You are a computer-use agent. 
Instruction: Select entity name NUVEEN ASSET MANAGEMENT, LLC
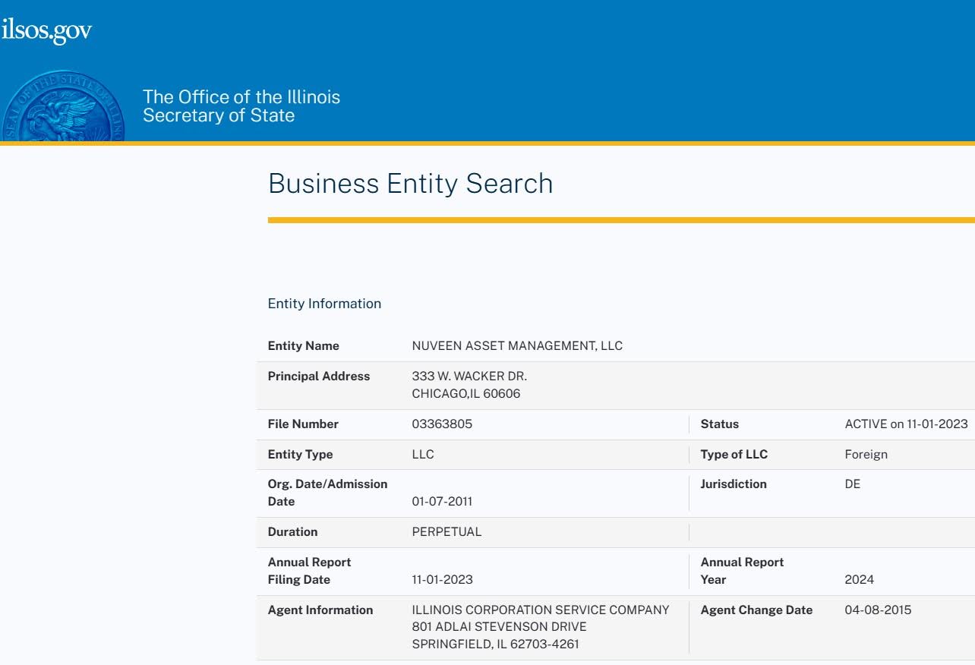coord(517,346)
